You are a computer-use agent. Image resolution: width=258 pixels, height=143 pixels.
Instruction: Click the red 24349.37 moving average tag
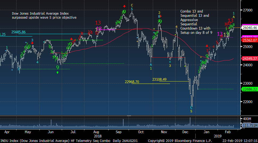coord(250,59)
